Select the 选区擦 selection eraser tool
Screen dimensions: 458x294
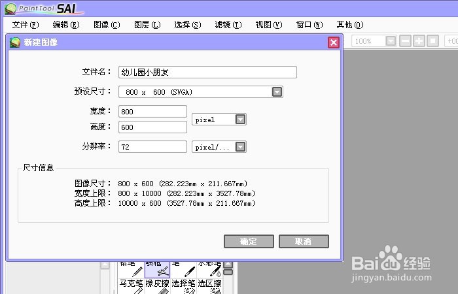click(x=210, y=286)
